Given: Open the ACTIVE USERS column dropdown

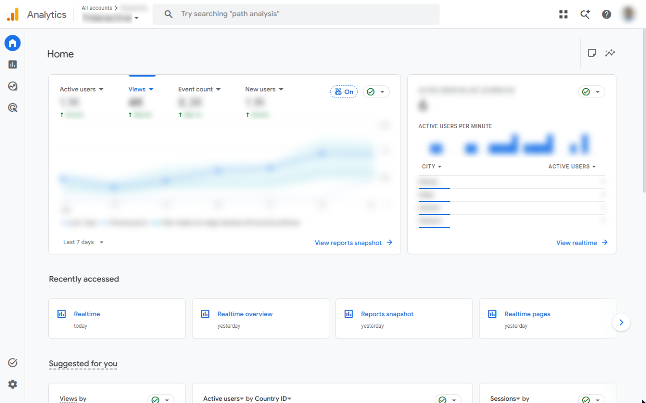Looking at the screenshot, I should point(572,166).
